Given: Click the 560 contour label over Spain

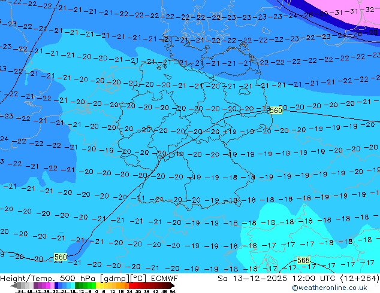Looking at the screenshot, I should pos(61,257).
